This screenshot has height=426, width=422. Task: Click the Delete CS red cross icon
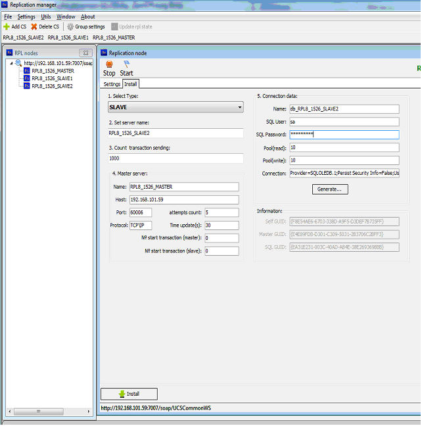tap(34, 27)
